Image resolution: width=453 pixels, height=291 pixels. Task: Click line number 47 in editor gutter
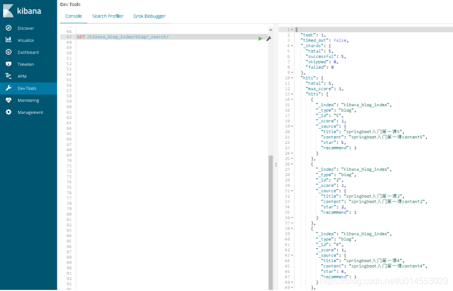(x=69, y=37)
